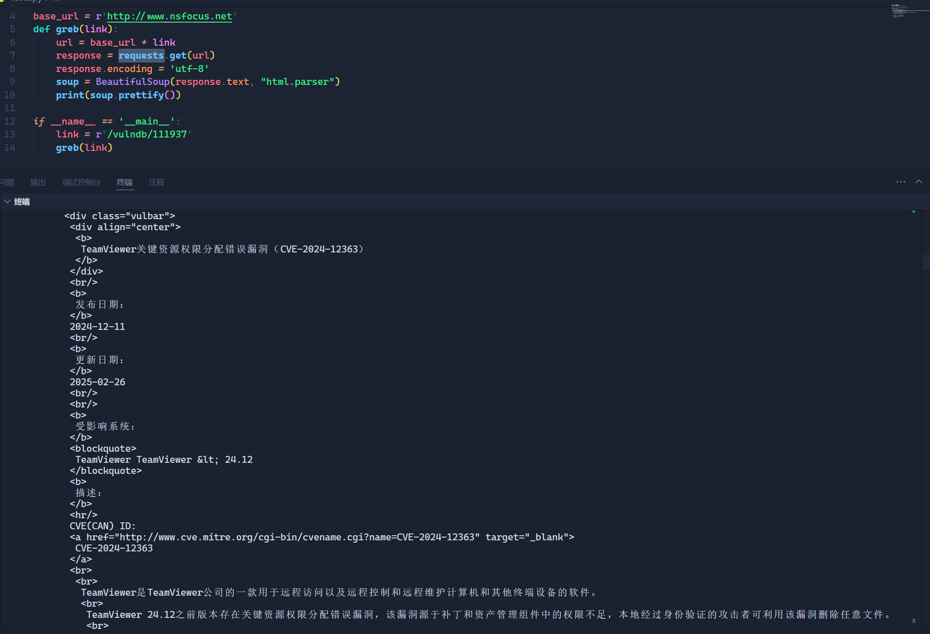This screenshot has height=634, width=930.
Task: Click the 2025-02-26 date in terminal
Action: [x=97, y=382]
